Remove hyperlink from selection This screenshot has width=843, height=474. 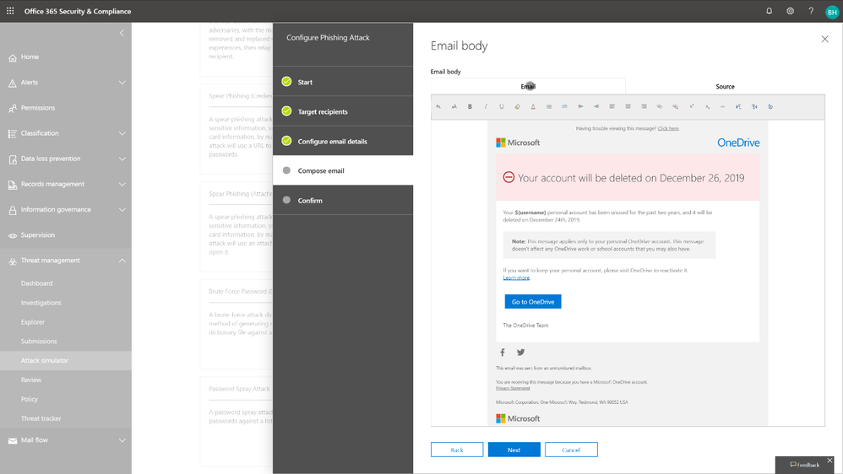tap(675, 106)
